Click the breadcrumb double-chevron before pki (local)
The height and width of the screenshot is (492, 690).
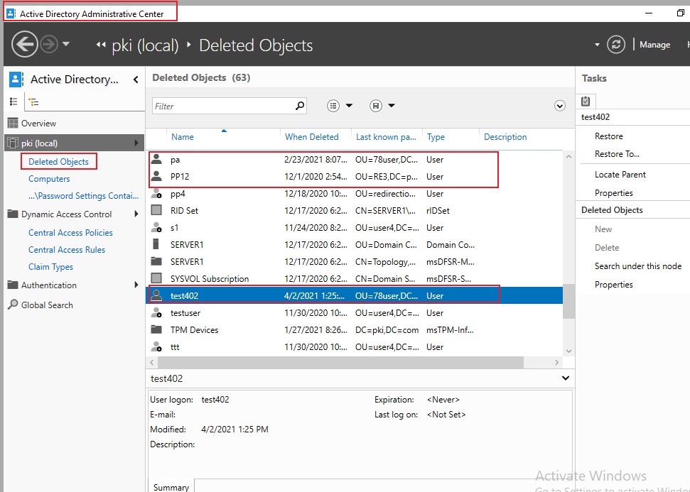tap(101, 45)
